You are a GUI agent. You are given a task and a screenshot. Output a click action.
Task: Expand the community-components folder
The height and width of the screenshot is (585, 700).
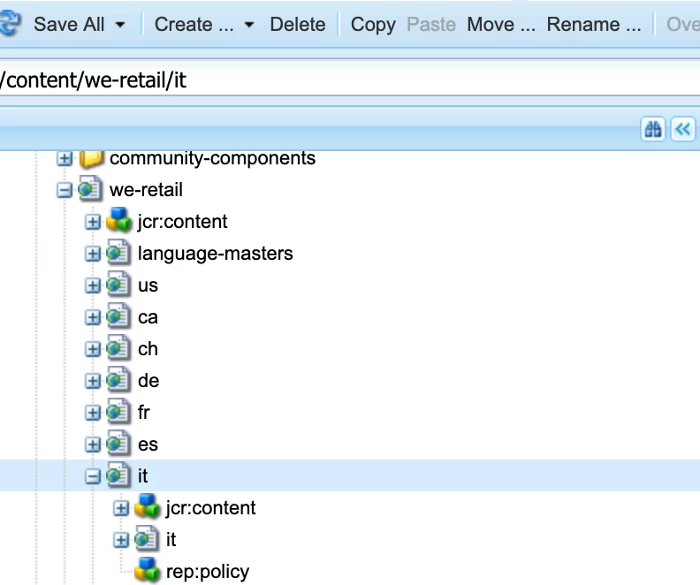(x=65, y=158)
